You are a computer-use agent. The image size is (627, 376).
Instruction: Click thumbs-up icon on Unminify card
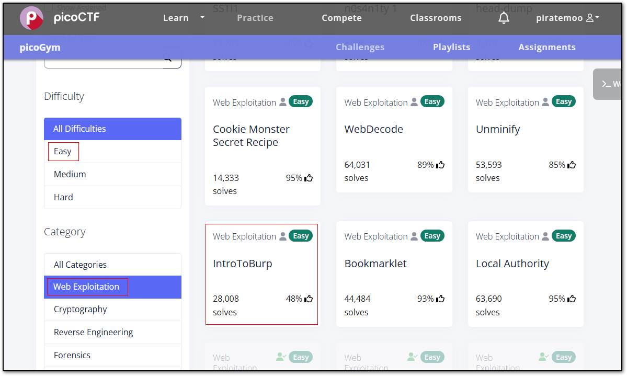point(572,165)
